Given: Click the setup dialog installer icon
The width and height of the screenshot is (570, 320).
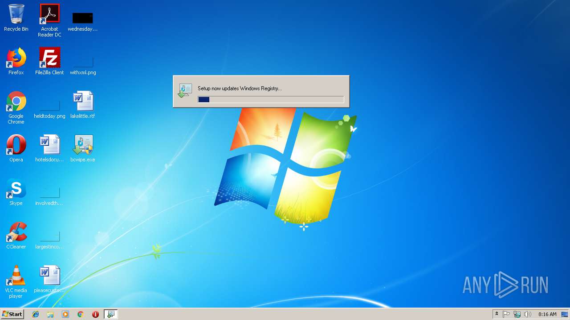Looking at the screenshot, I should (184, 90).
